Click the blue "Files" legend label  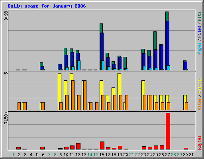point(200,31)
